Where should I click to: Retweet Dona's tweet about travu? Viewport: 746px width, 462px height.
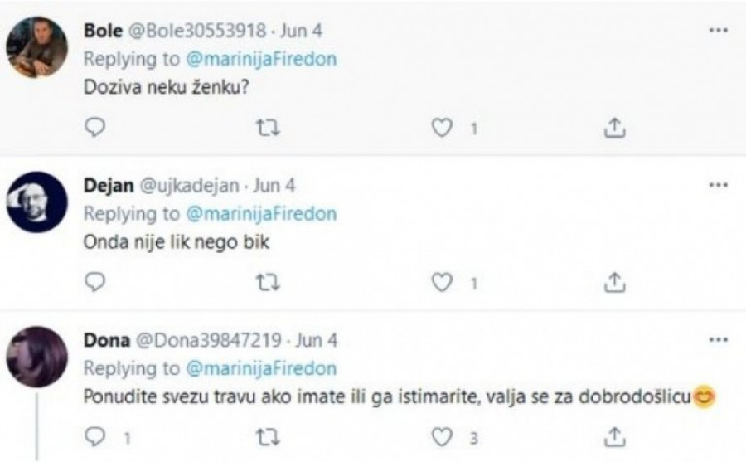point(269,434)
